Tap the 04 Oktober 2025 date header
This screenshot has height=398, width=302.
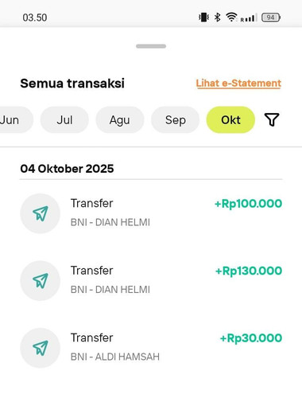pos(67,169)
